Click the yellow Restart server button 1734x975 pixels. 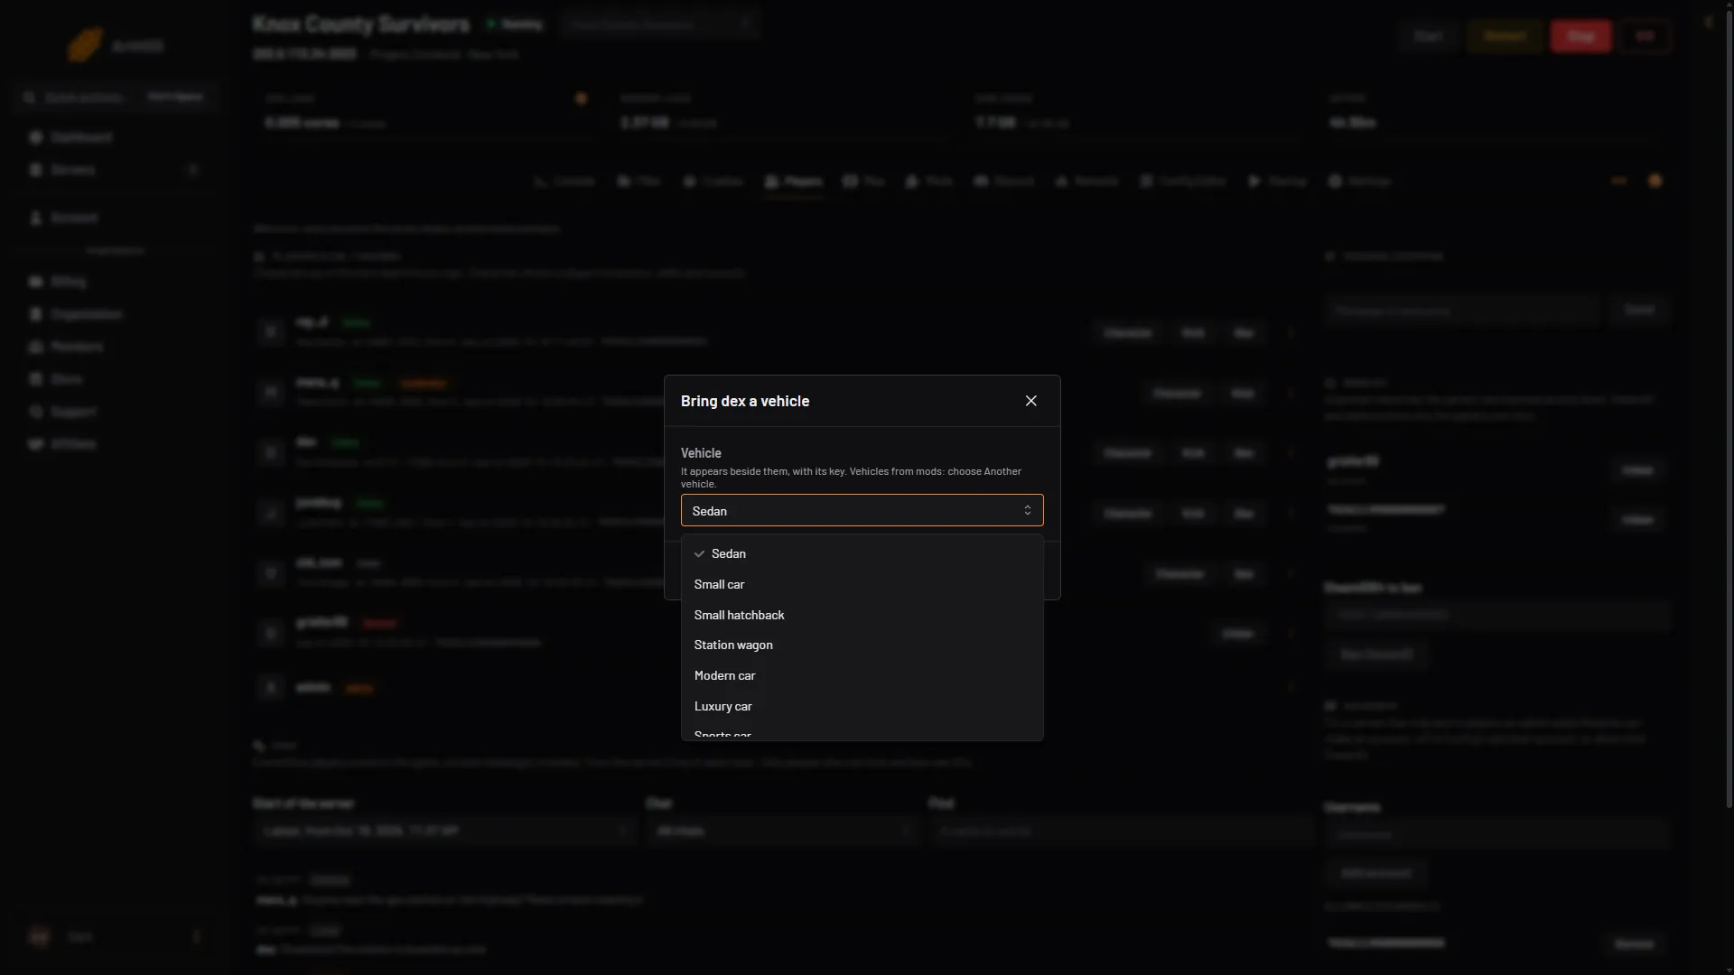coord(1505,36)
